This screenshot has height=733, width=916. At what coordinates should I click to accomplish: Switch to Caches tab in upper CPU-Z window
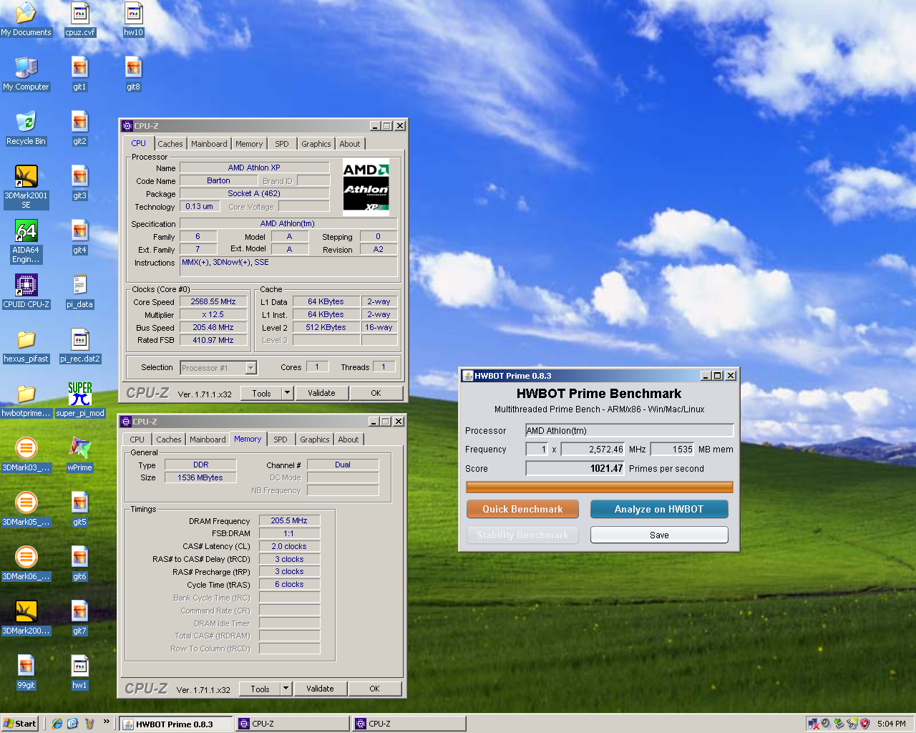pos(170,144)
